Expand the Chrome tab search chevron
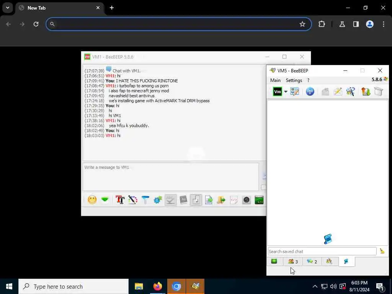Screen dimensions: 392x294 (8, 8)
